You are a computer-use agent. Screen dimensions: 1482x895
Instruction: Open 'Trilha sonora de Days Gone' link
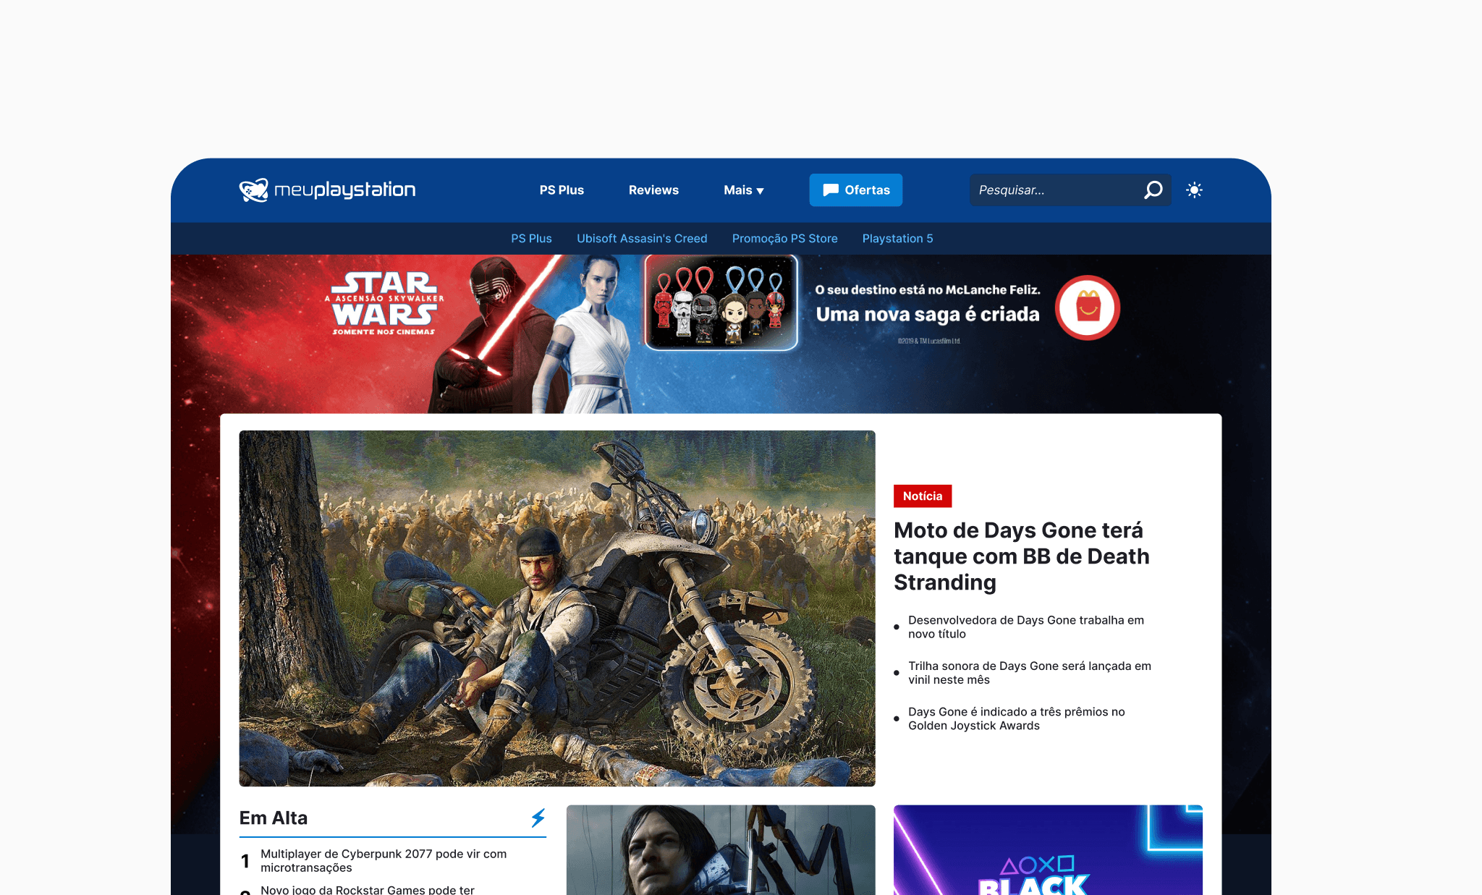[1030, 673]
